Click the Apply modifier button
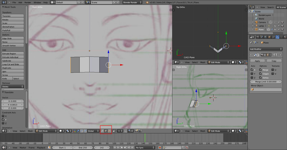Screen dimensions: 287x150 [x=257, y=61]
